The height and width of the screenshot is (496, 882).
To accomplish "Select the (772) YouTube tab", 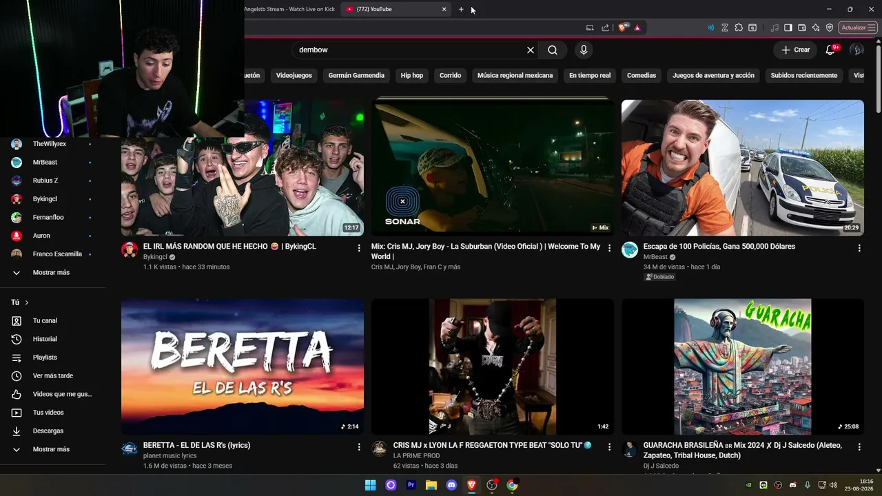I will click(396, 9).
